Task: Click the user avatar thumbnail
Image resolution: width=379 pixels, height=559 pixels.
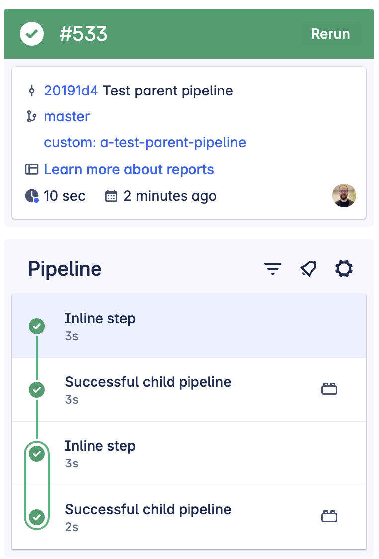Action: (x=344, y=196)
